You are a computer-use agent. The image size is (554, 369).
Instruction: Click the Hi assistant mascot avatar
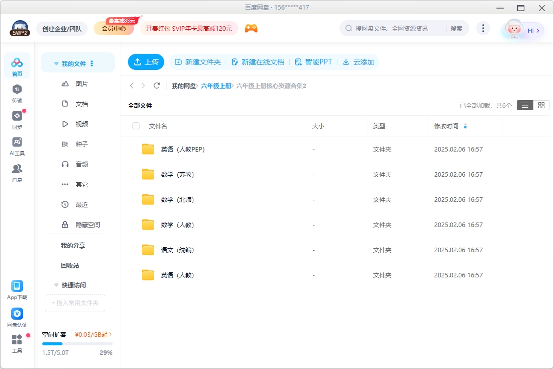coord(513,29)
